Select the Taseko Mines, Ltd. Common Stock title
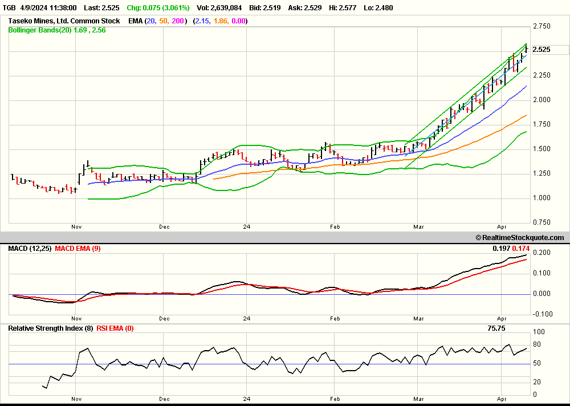The width and height of the screenshot is (570, 406). pyautogui.click(x=64, y=21)
